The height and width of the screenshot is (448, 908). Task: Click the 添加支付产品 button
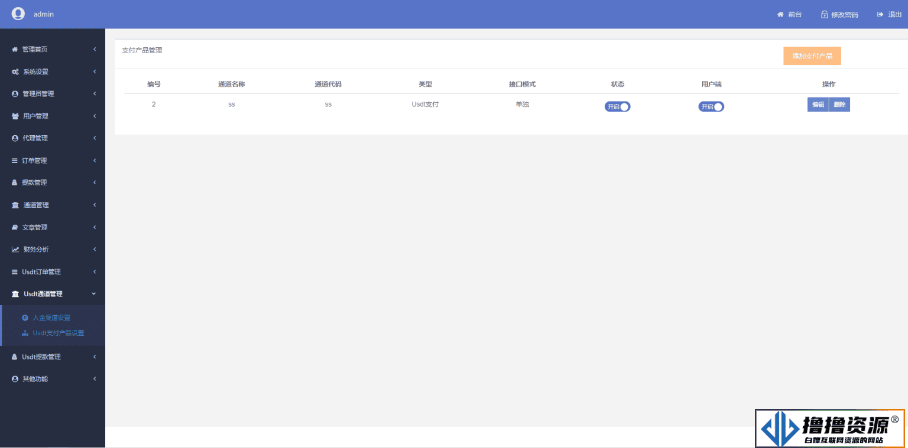point(812,56)
